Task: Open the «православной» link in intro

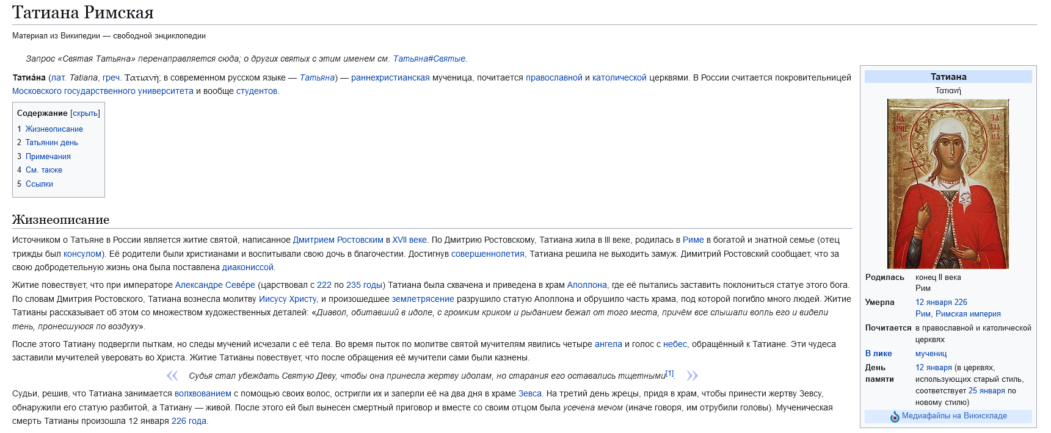Action: point(554,78)
